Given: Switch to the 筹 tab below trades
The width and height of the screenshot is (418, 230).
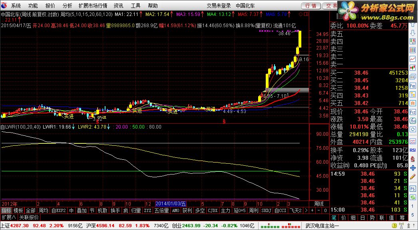Looking at the screenshot, I should click(402, 218).
